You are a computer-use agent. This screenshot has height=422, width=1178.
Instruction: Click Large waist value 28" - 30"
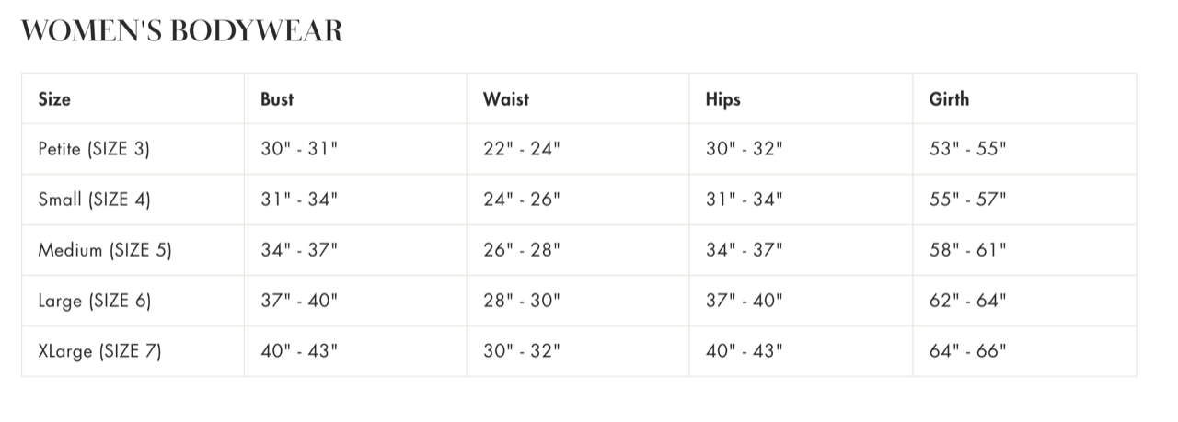click(522, 301)
